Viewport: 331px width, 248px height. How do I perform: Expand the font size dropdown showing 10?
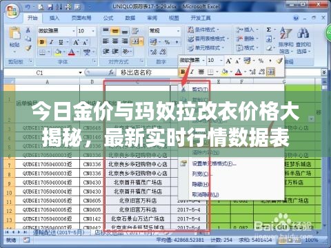[93, 31]
